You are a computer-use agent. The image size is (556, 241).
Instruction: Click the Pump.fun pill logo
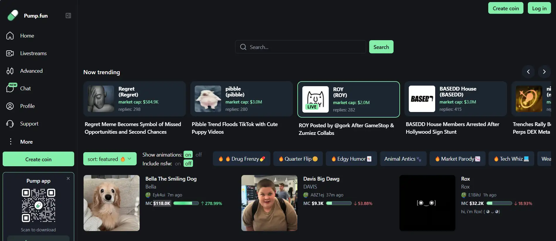click(x=13, y=16)
